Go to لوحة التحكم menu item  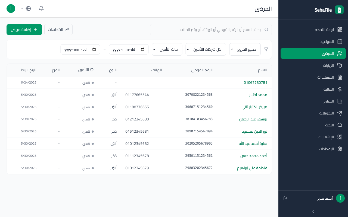click(313, 30)
